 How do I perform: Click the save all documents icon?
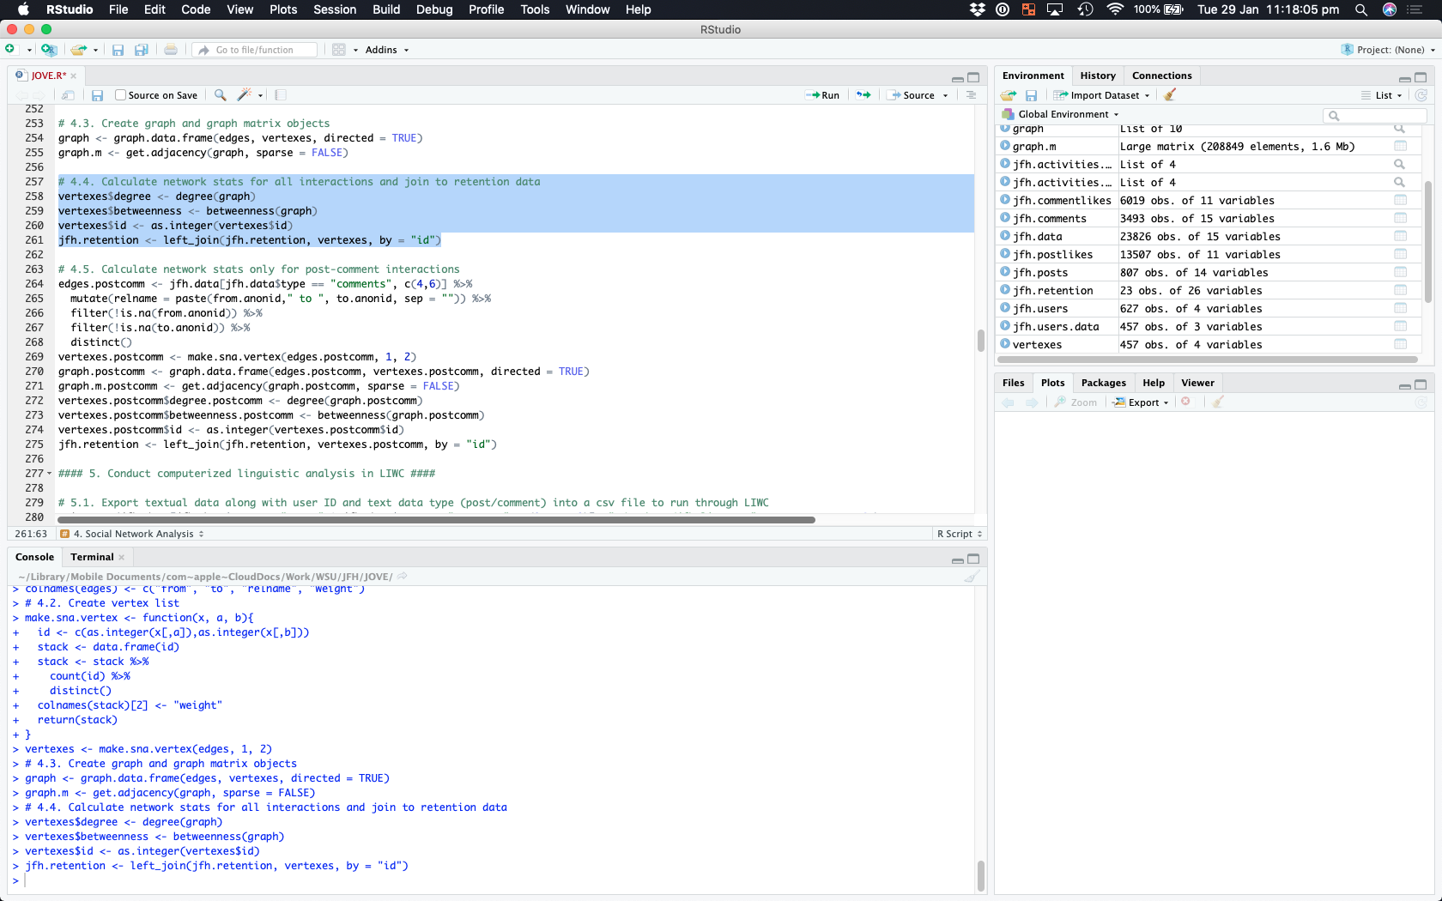pyautogui.click(x=142, y=50)
